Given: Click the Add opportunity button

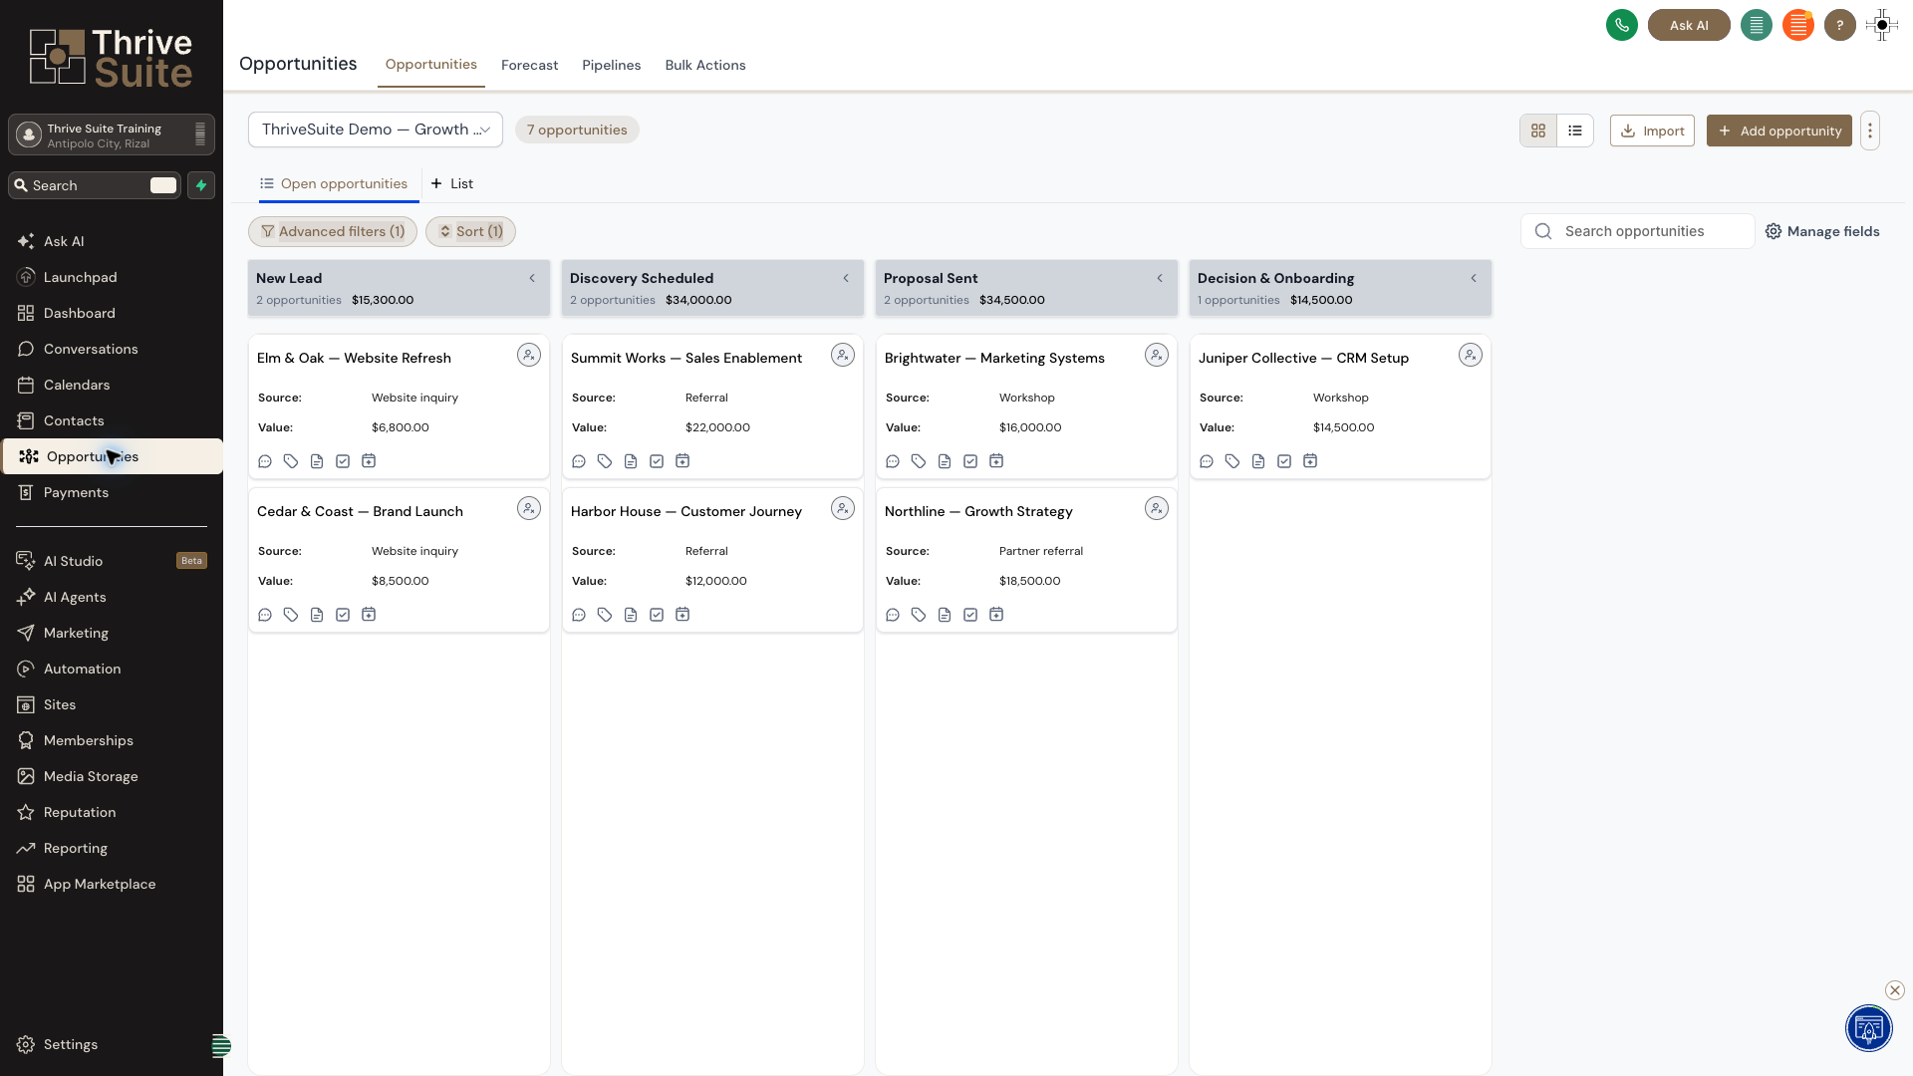Looking at the screenshot, I should click(x=1779, y=131).
